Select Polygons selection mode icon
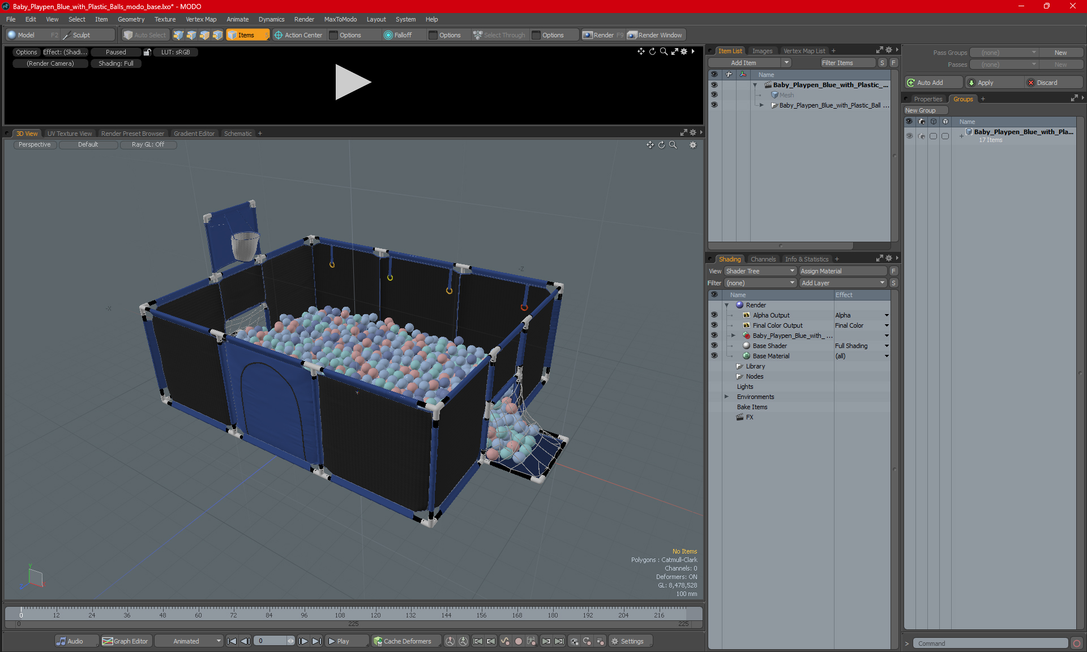The image size is (1087, 652). (204, 35)
